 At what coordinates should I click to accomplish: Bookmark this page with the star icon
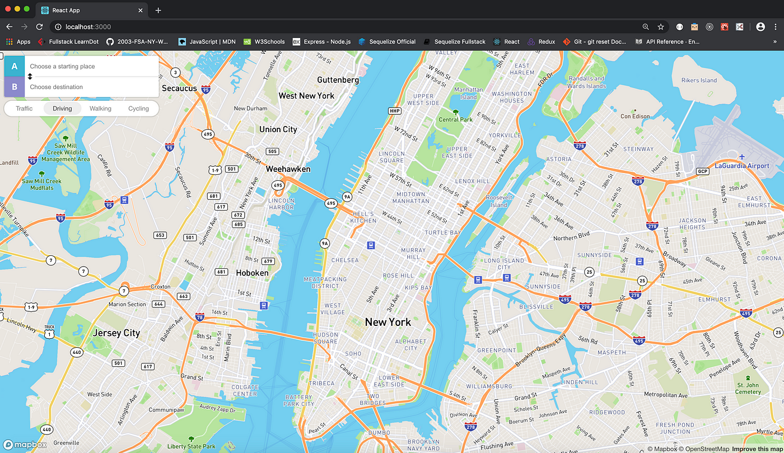(x=661, y=26)
